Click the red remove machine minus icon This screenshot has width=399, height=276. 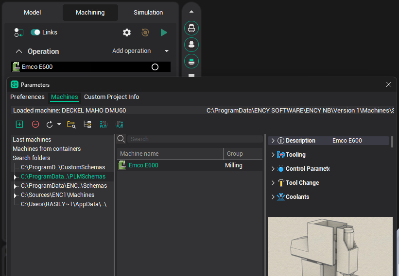[35, 124]
